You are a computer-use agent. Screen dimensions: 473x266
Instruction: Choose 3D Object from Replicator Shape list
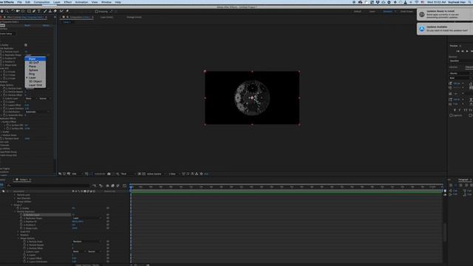(x=35, y=81)
